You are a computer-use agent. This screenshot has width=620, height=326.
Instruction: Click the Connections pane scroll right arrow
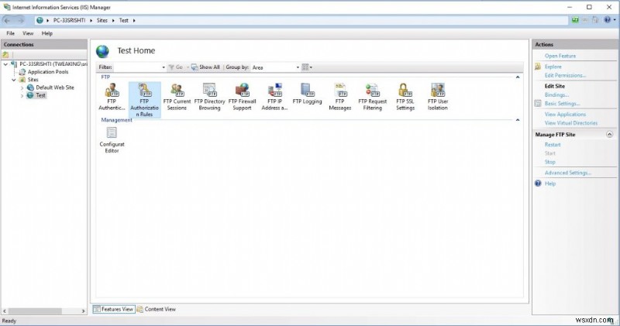(x=83, y=311)
